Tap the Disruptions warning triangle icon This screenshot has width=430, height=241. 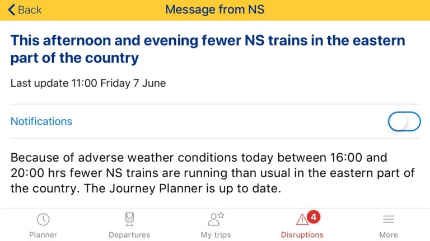point(302,220)
